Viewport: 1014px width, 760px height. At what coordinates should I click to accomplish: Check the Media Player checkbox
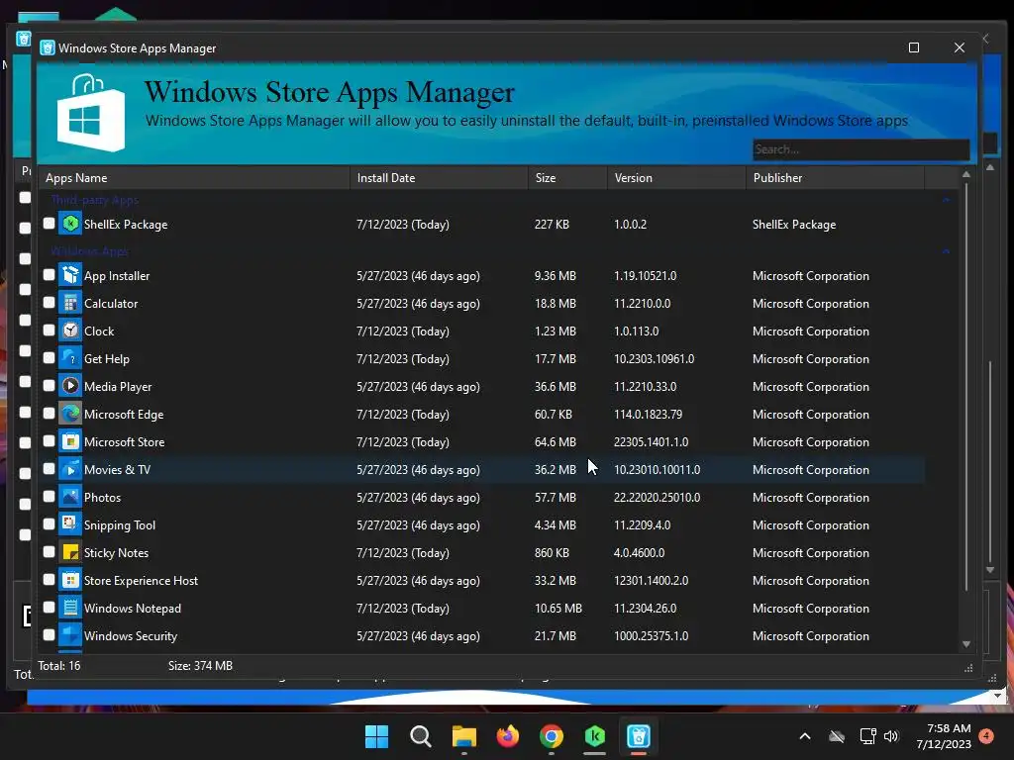tap(49, 386)
